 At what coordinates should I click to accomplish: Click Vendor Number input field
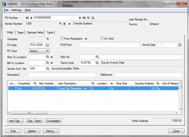pos(42,24)
